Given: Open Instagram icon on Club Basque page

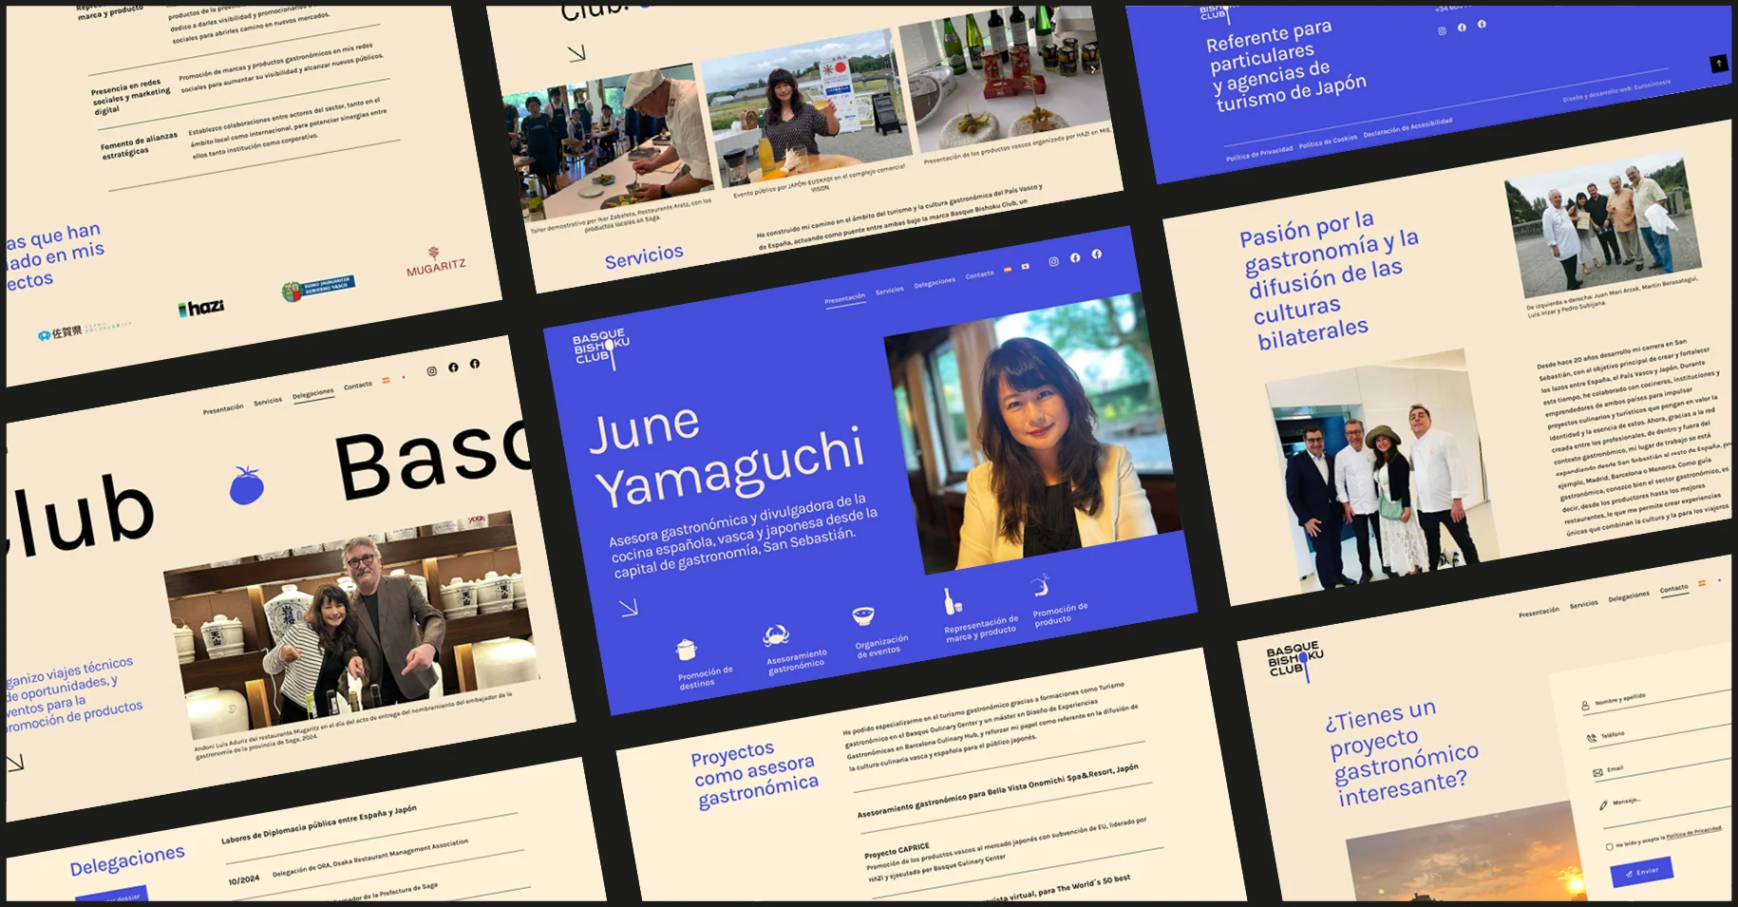Looking at the screenshot, I should click(x=431, y=371).
